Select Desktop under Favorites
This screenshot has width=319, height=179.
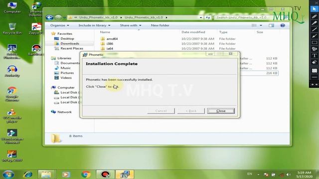tap(67, 39)
